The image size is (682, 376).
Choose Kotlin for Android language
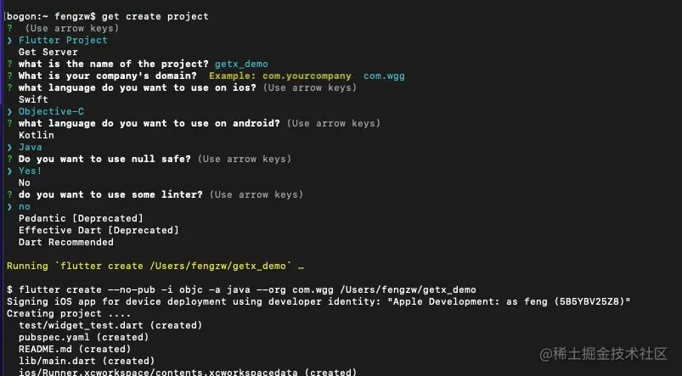37,135
